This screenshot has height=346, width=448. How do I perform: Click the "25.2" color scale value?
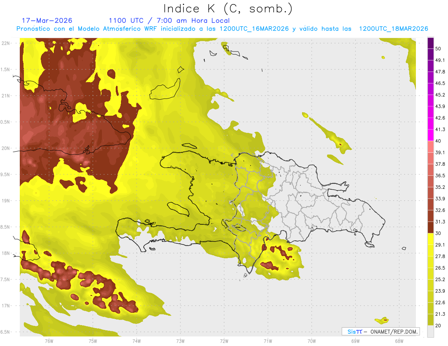[440, 280]
